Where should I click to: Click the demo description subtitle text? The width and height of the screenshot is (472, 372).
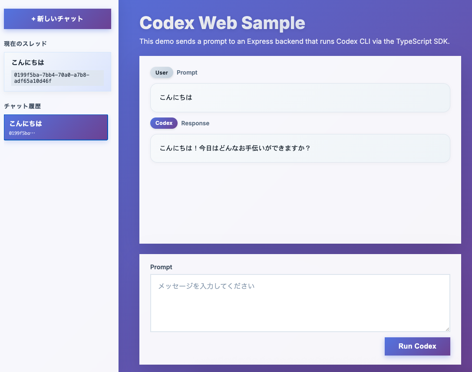(294, 42)
